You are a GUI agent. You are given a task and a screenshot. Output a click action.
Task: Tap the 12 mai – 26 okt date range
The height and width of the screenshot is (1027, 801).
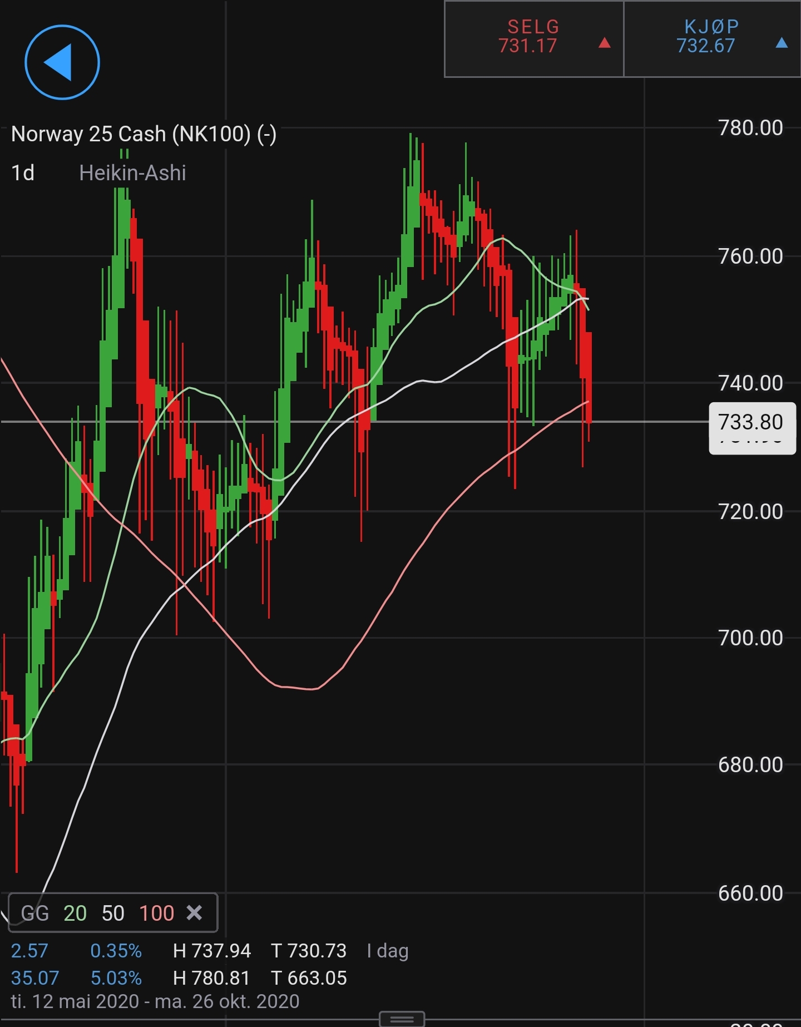tap(155, 1001)
